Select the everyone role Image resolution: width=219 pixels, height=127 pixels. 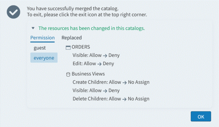click(x=44, y=58)
